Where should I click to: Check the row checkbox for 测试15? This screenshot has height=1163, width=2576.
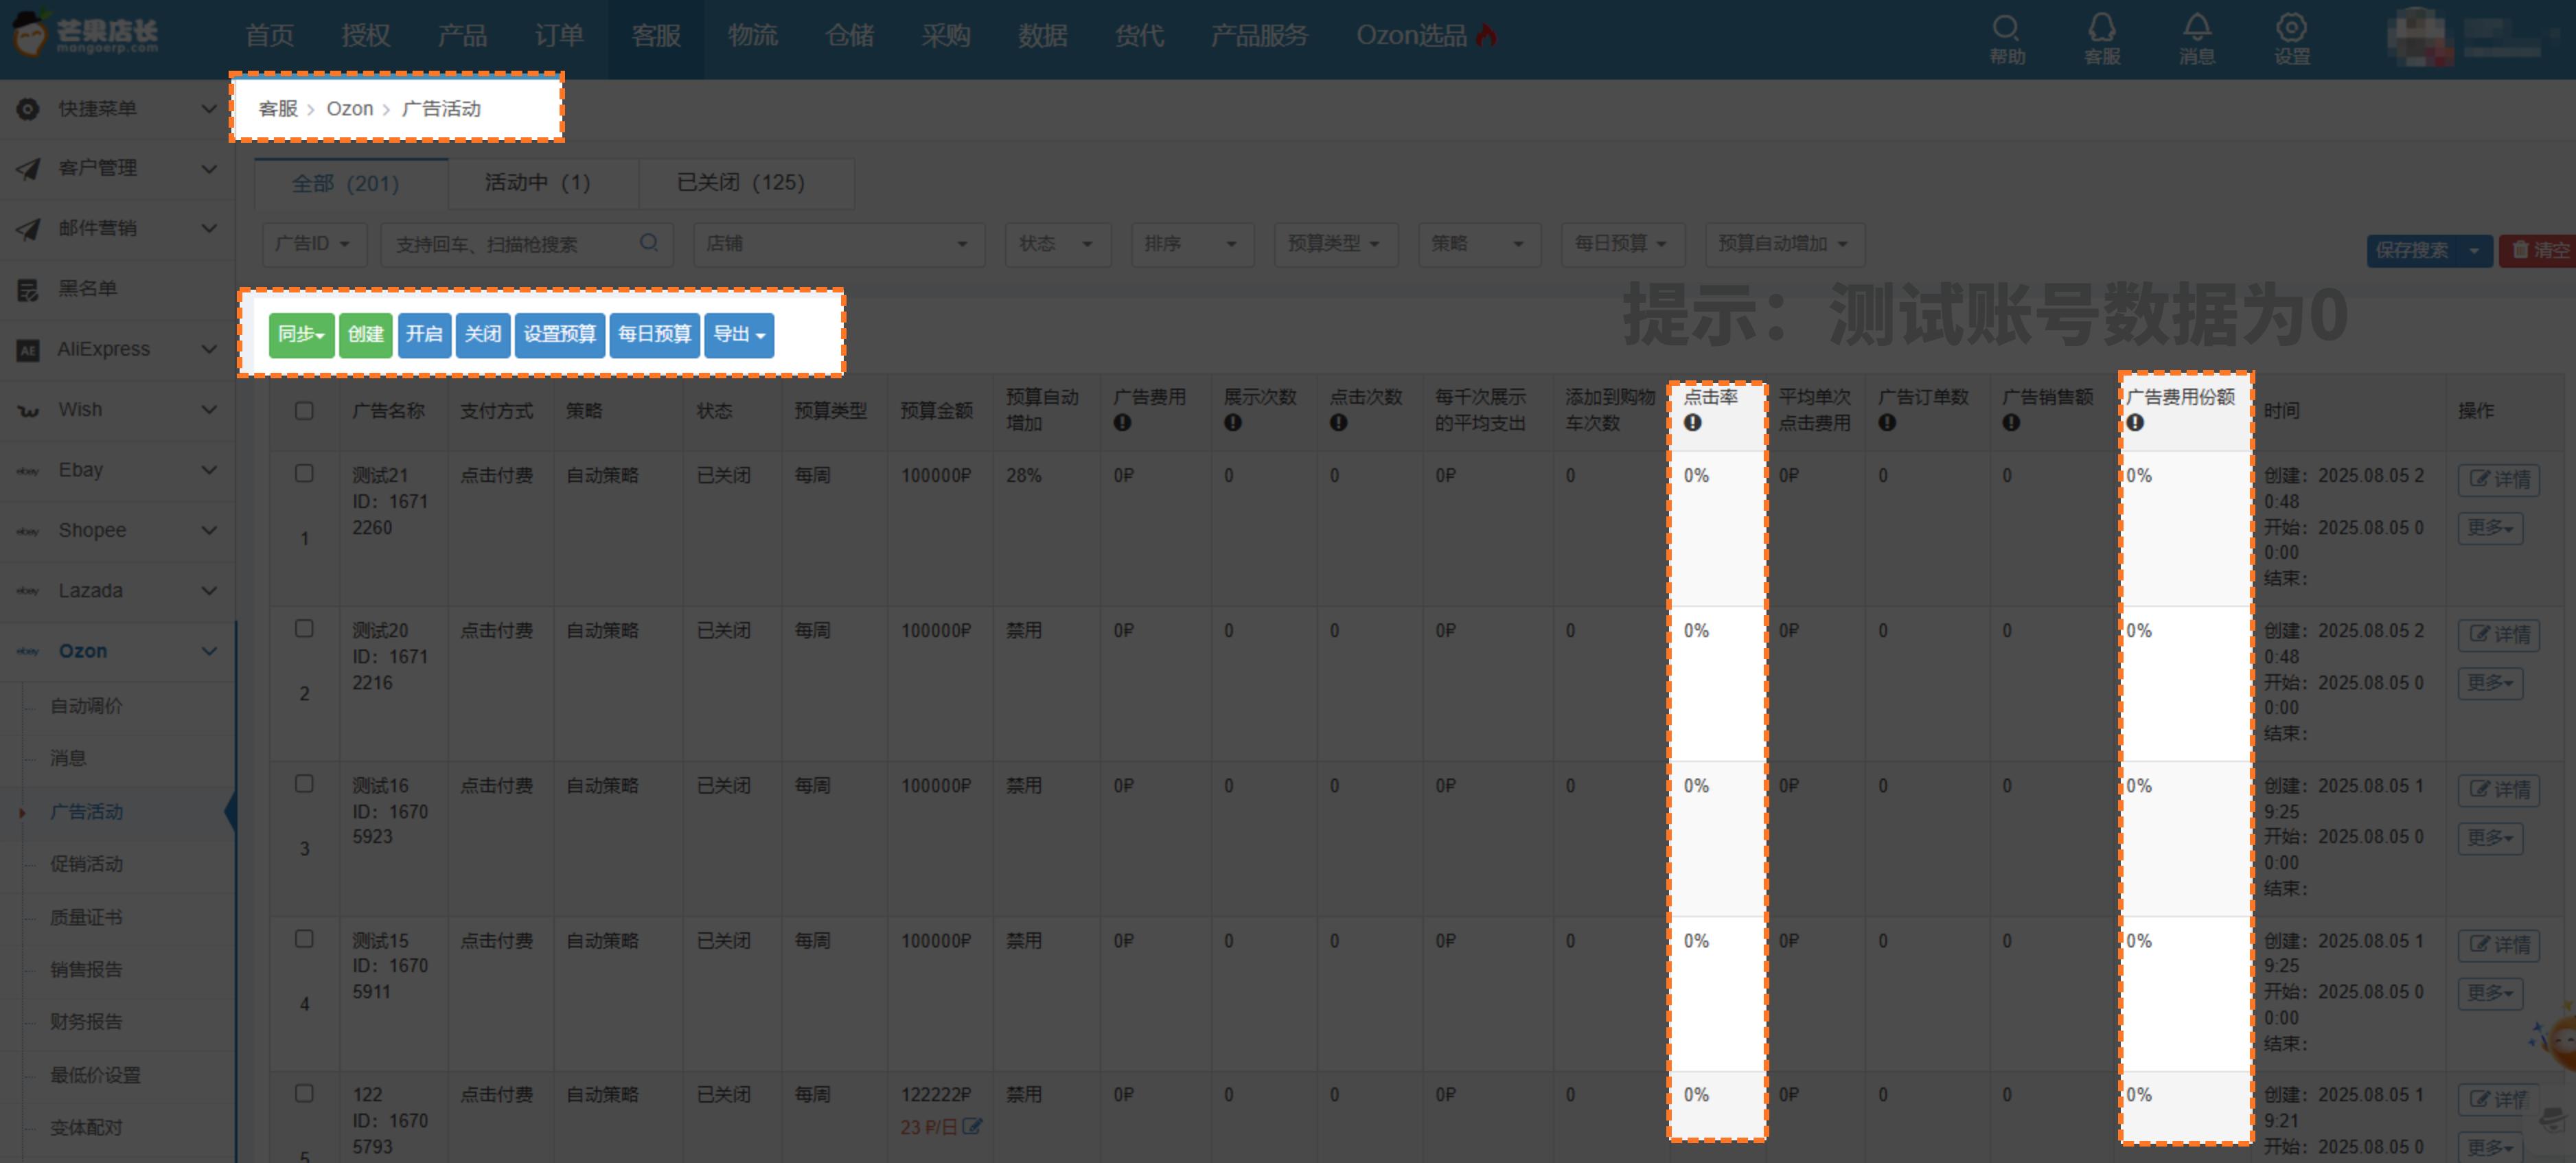304,939
